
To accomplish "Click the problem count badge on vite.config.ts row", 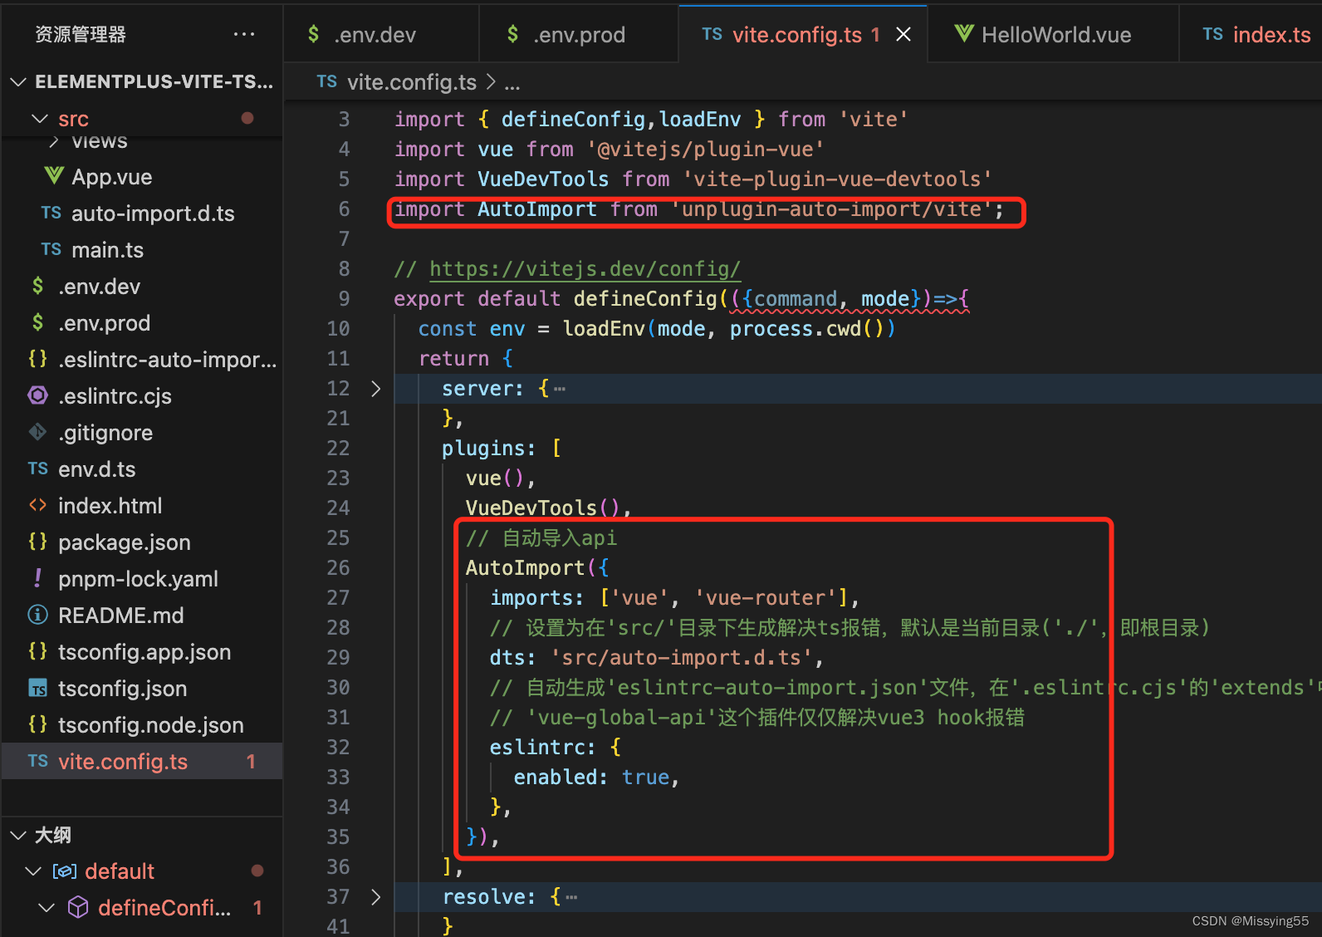I will tap(251, 761).
